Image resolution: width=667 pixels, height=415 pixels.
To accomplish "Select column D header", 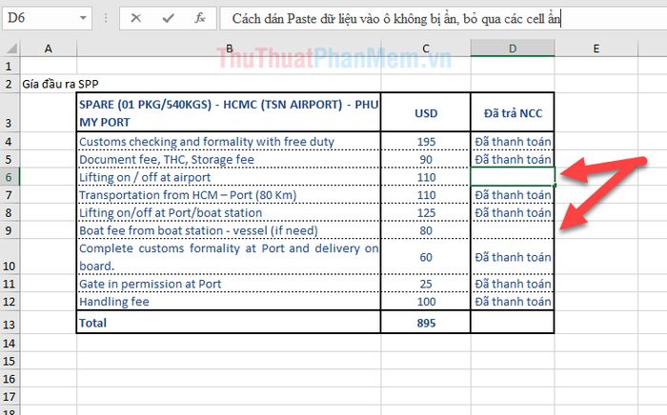I will (x=513, y=49).
